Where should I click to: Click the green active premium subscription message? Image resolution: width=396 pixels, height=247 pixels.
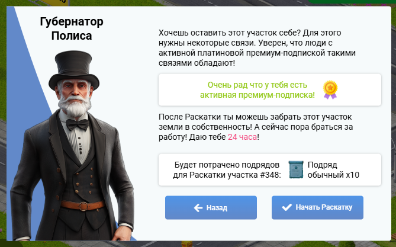tap(257, 90)
